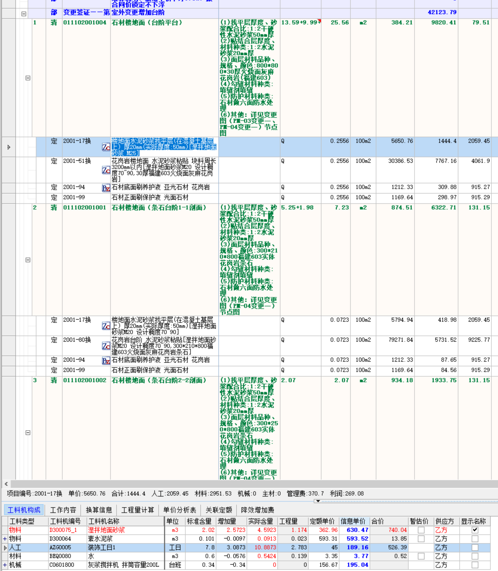Image resolution: width=498 pixels, height=571 pixels.
Task: Click the Bz icon in the 87.65 row
Action: tap(106, 361)
